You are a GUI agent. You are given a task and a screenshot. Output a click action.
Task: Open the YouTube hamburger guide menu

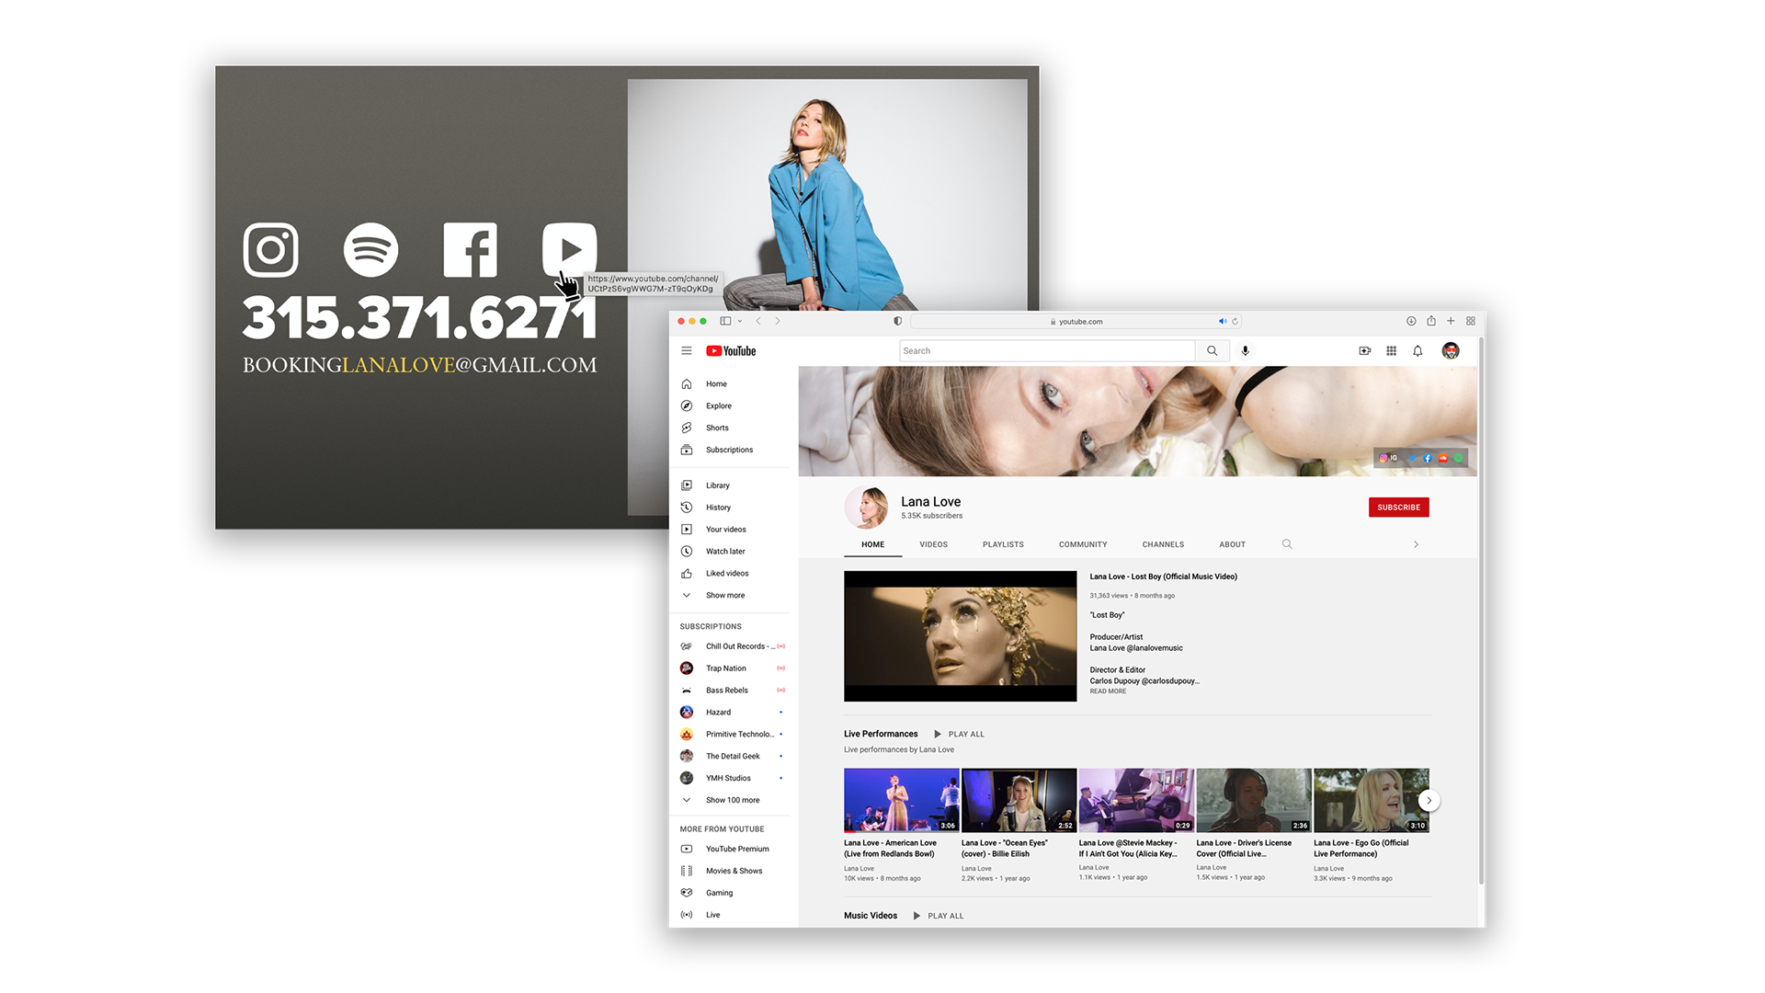(686, 351)
